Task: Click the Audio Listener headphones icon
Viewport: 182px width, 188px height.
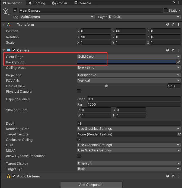Action: 8,176
